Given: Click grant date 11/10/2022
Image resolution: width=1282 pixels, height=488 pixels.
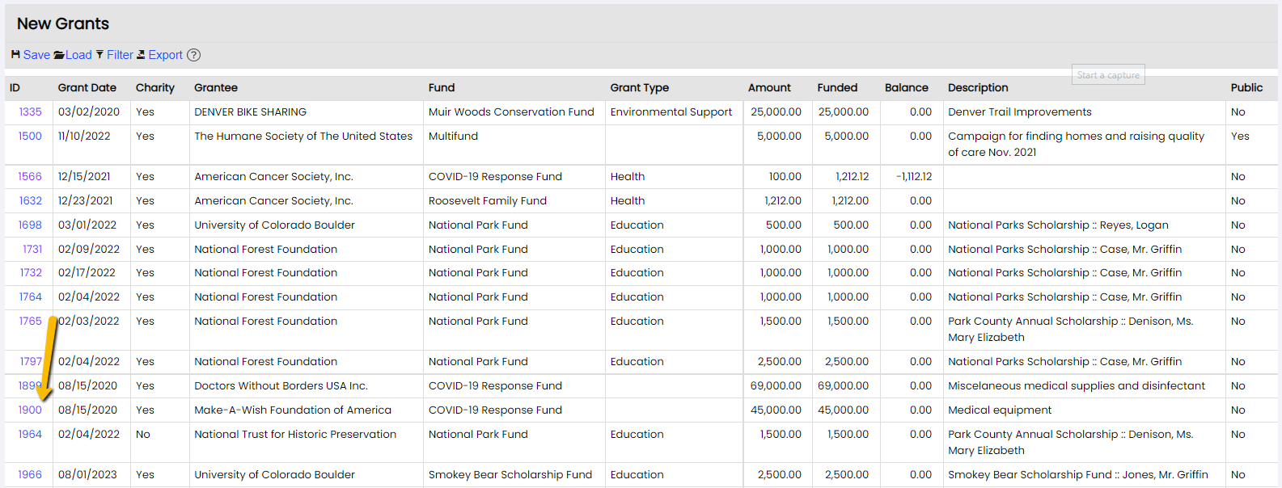Looking at the screenshot, I should point(84,137).
